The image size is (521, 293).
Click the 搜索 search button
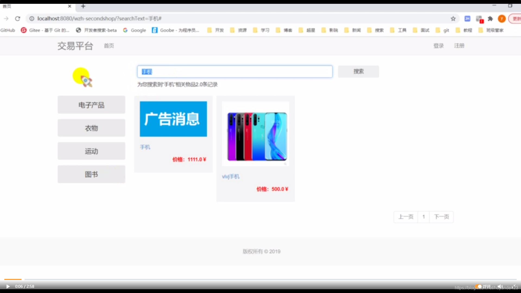pos(358,71)
